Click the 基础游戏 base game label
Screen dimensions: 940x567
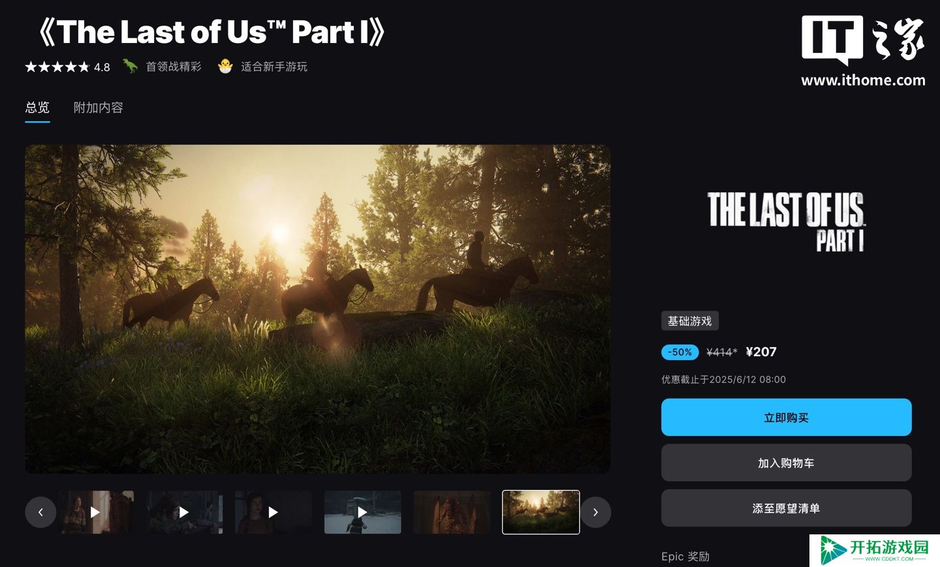(689, 321)
